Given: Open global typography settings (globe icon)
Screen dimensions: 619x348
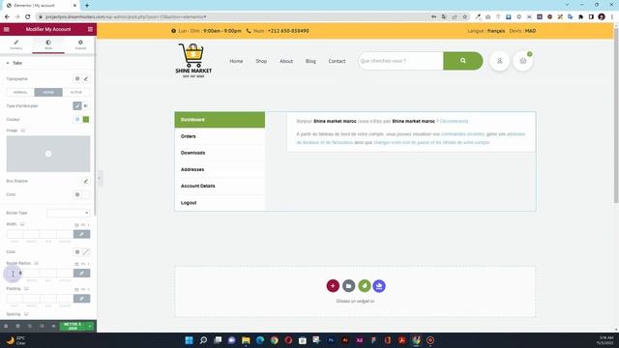Looking at the screenshot, I should click(x=77, y=79).
